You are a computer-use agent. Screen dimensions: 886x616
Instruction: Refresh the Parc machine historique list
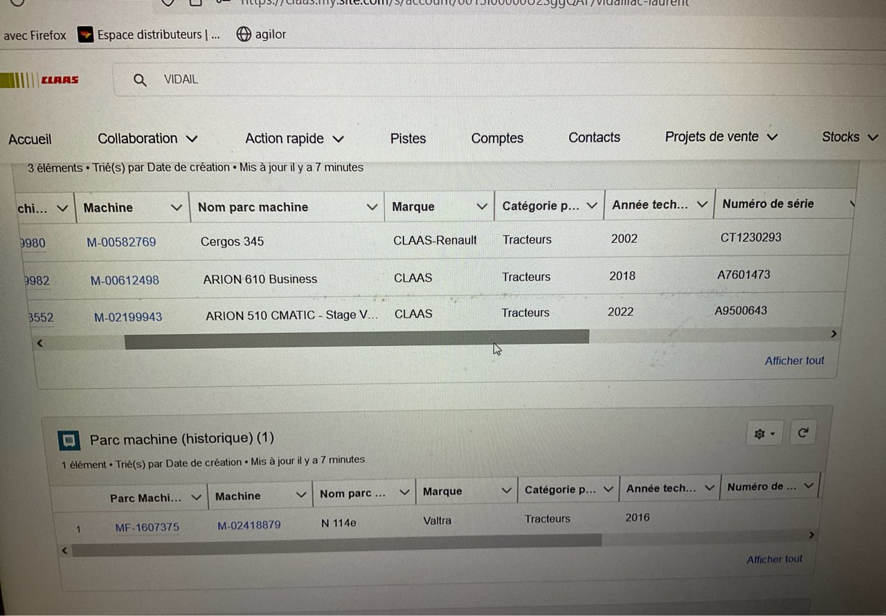(803, 433)
